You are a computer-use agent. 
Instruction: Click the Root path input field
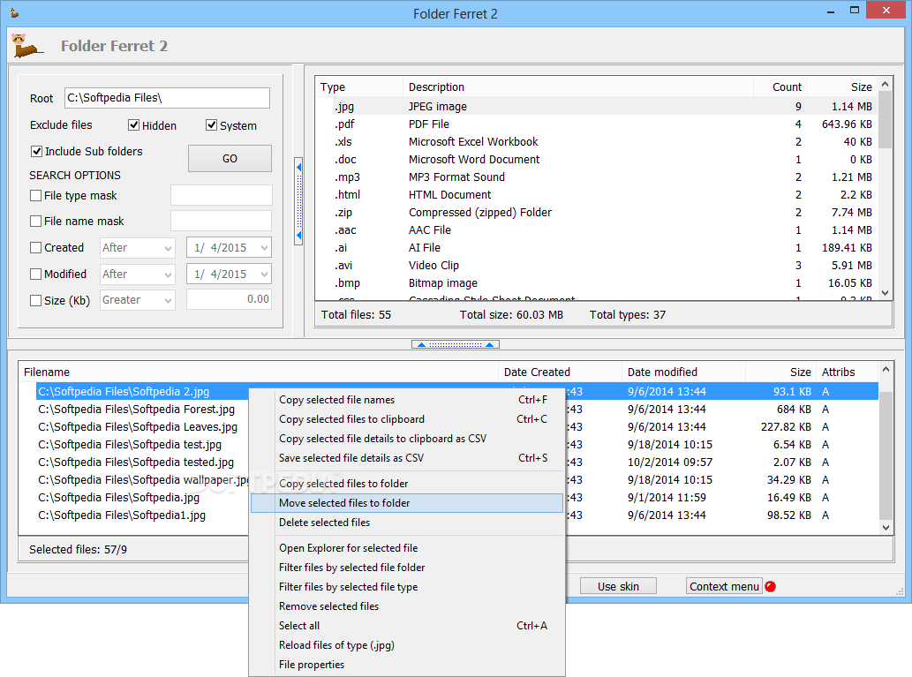click(x=167, y=98)
